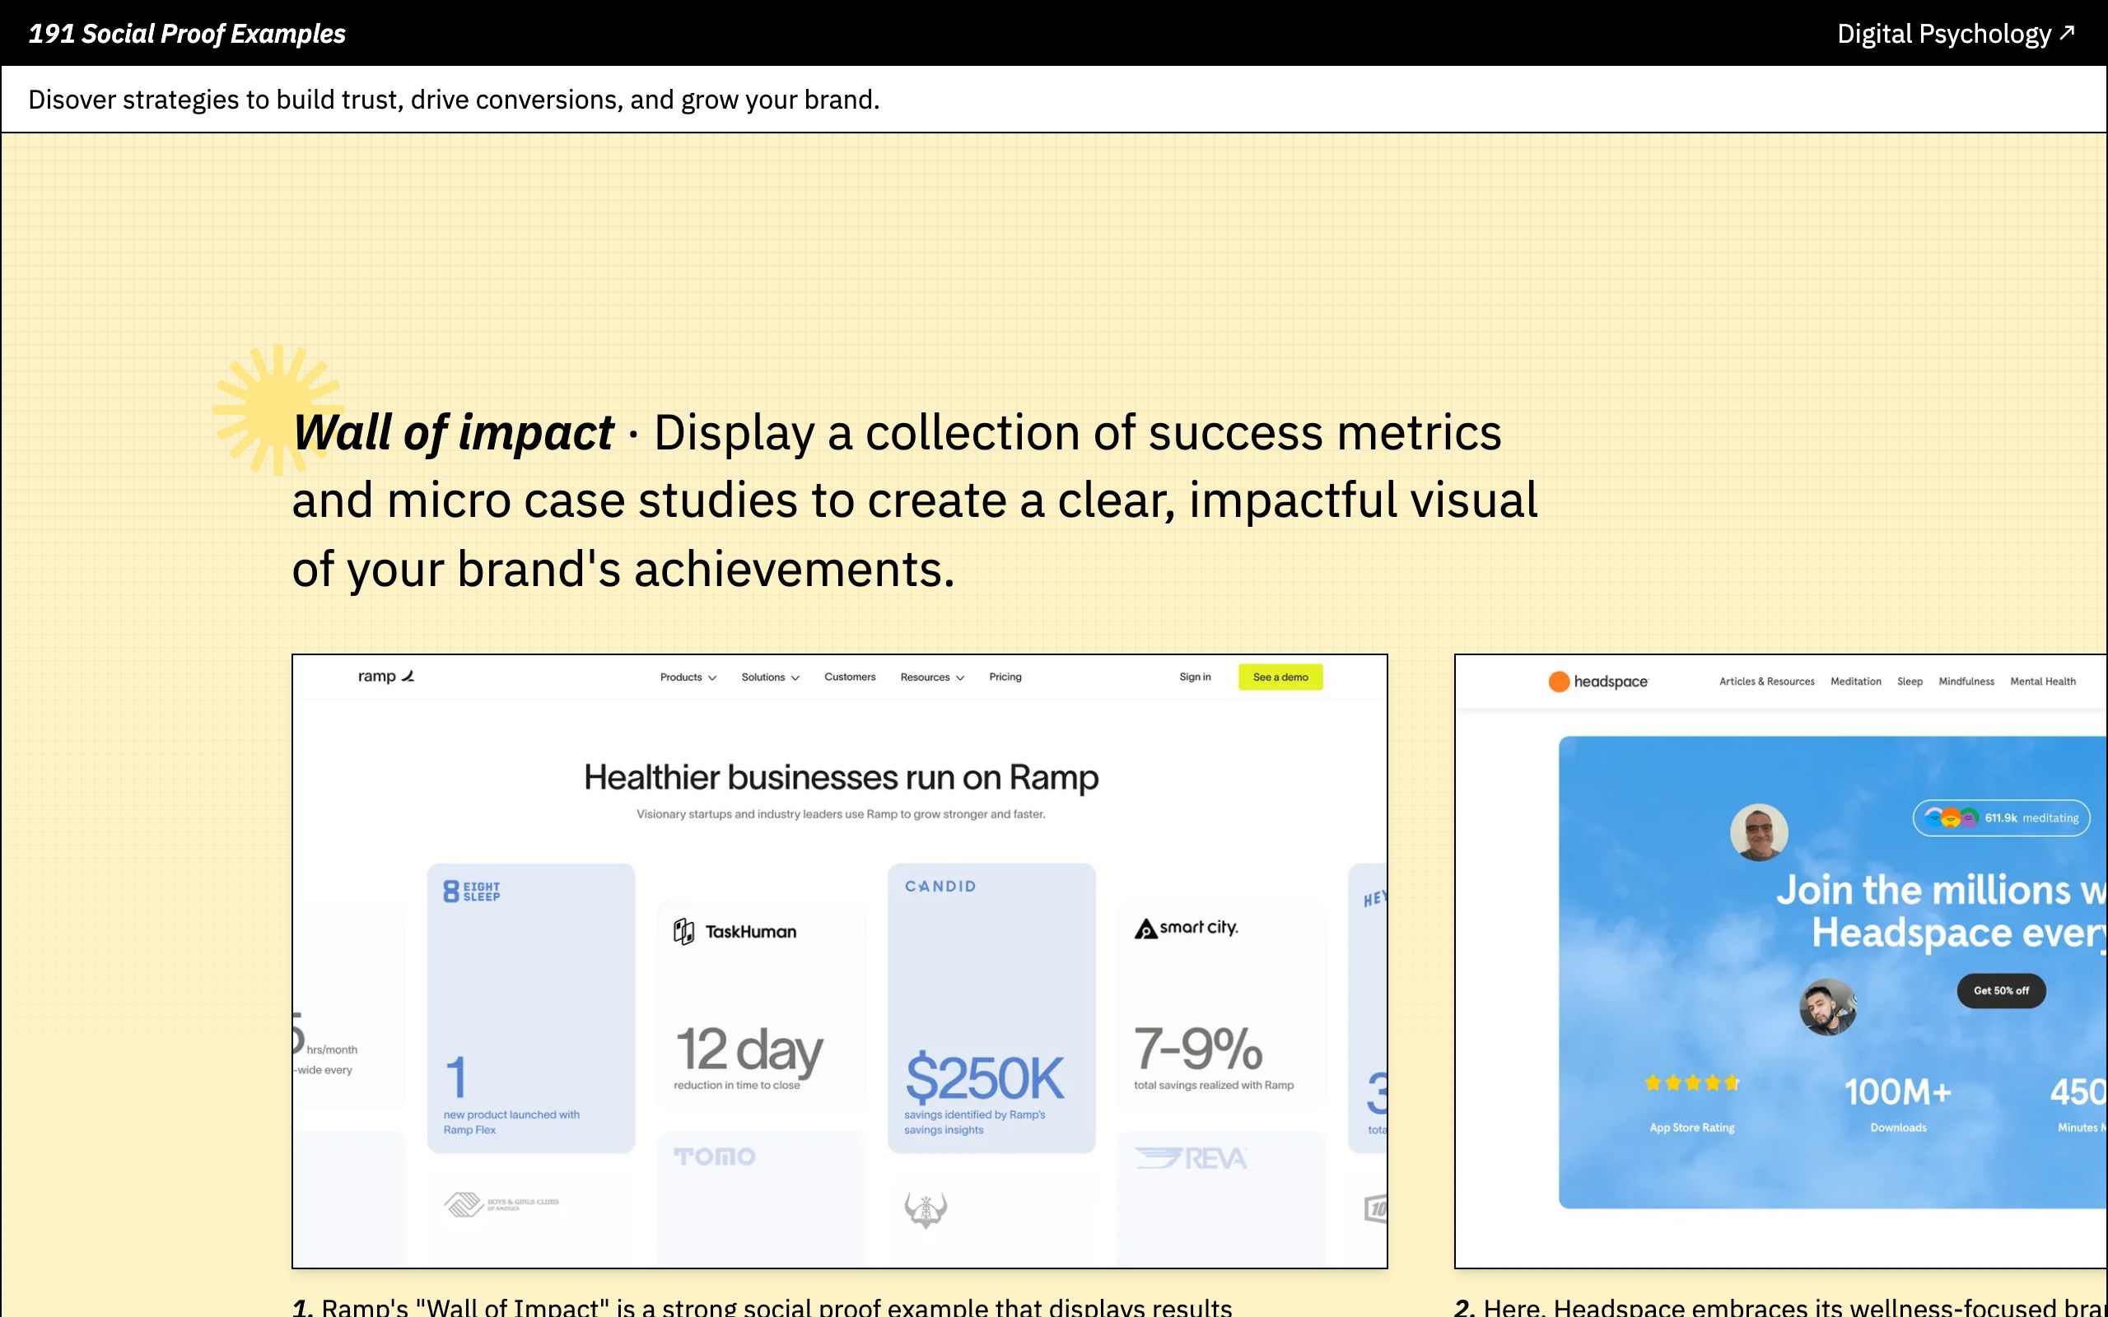Click the ramp logo in the screenshot
Screen dimensions: 2108x1317
click(x=386, y=676)
